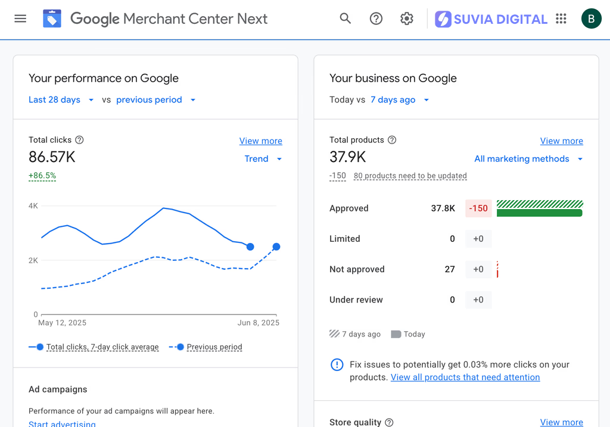Screen dimensions: 610x427
Task: Click View more for Total clicks
Action: click(x=260, y=141)
